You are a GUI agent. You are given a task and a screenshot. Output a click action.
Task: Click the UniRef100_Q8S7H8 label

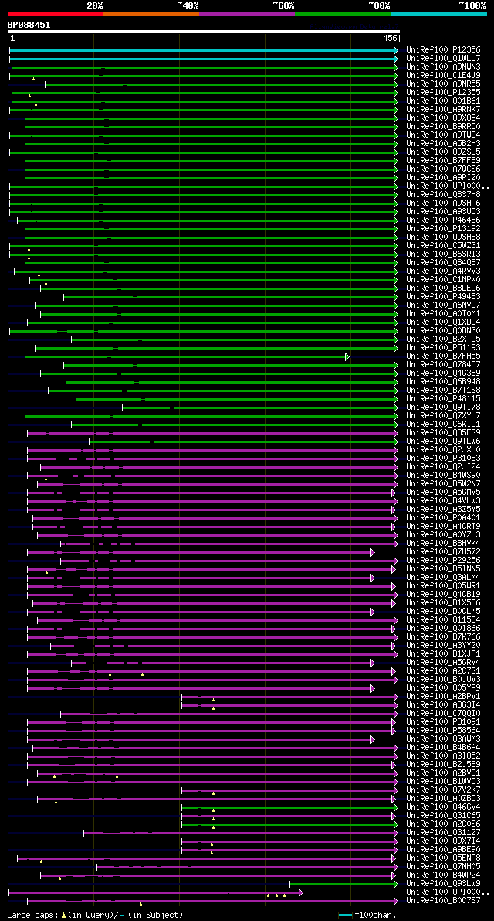[x=443, y=194]
